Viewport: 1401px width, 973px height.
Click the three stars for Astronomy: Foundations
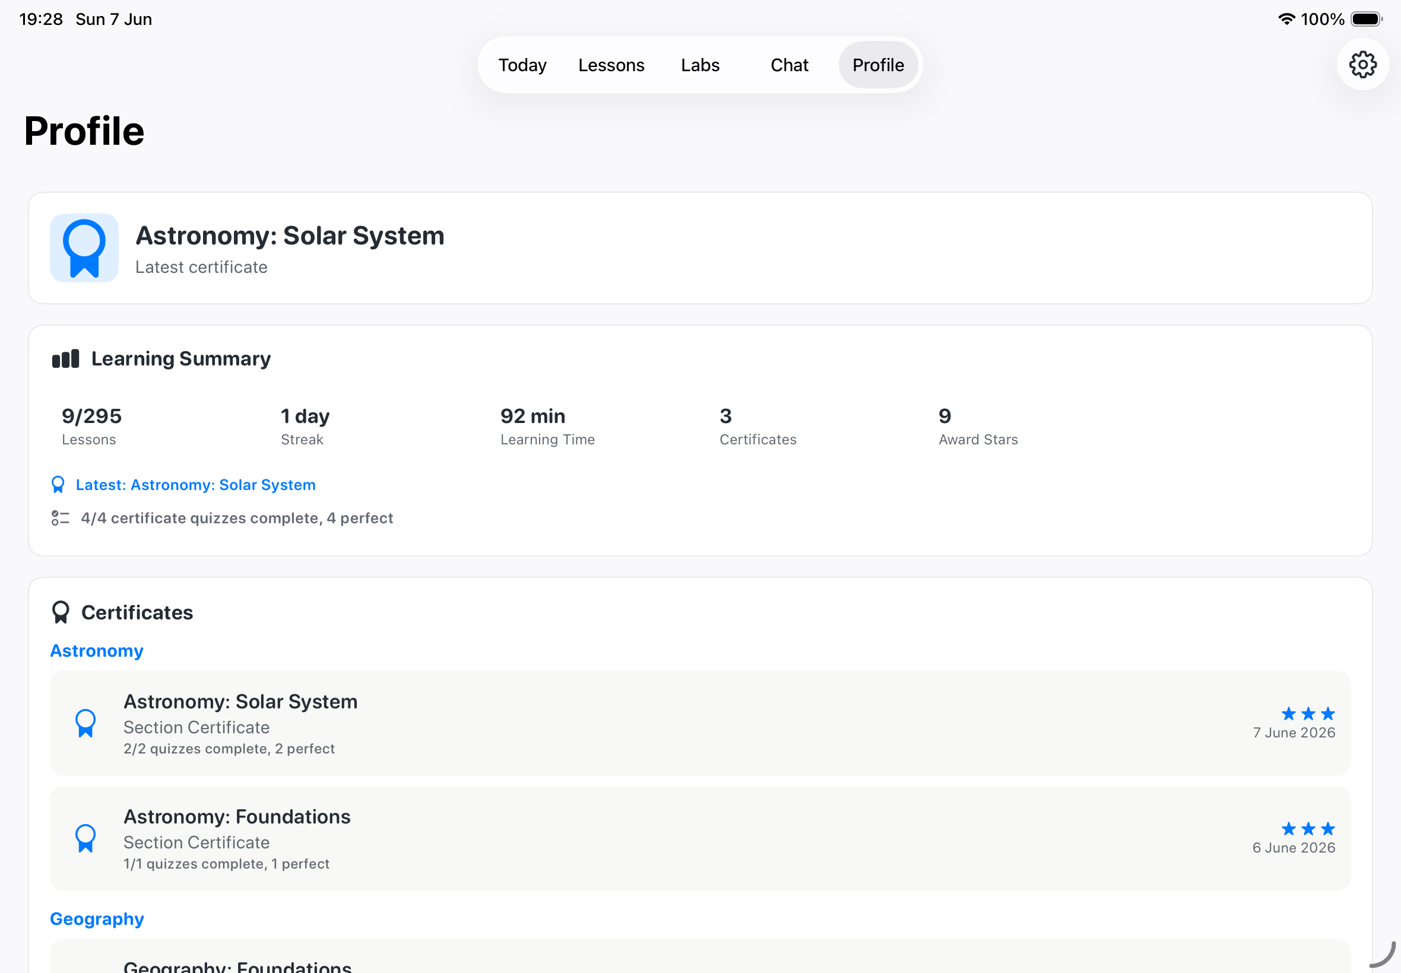point(1308,828)
